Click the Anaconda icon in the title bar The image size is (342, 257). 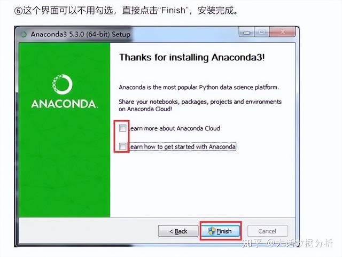click(24, 35)
